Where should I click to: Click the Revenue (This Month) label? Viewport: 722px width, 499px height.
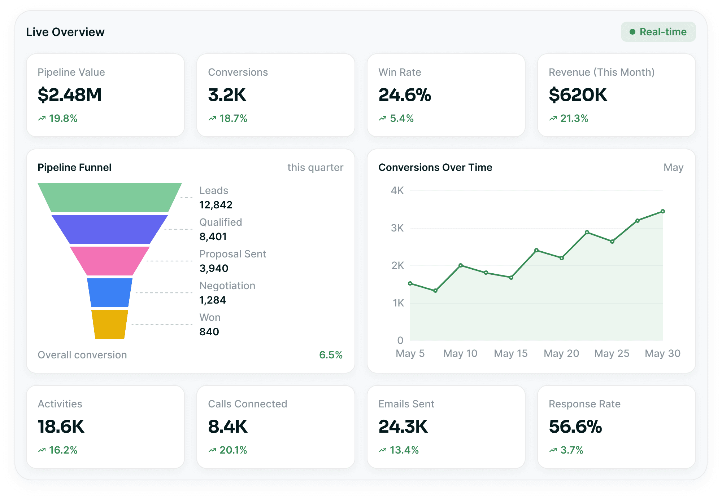coord(602,72)
